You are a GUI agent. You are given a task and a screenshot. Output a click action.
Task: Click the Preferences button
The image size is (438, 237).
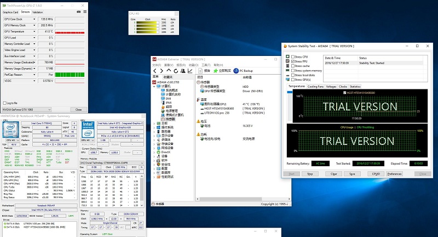pos(395,173)
